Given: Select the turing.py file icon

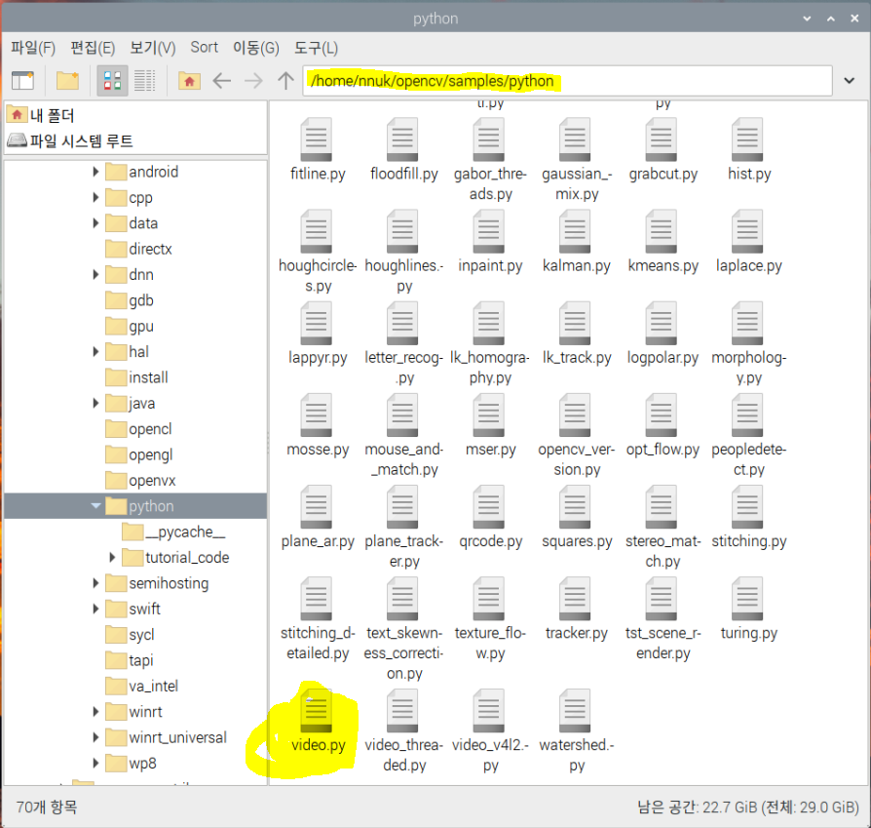Looking at the screenshot, I should point(747,599).
